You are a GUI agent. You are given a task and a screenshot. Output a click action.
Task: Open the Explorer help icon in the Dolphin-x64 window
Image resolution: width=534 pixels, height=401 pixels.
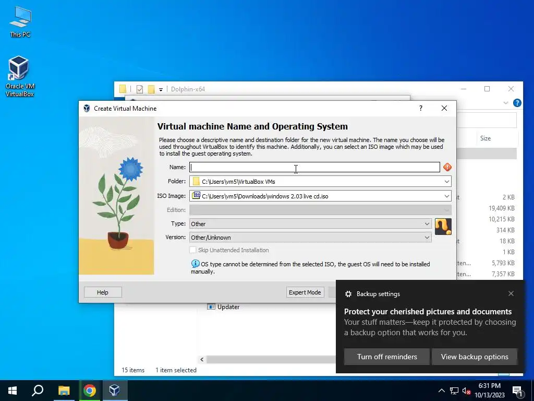517,103
